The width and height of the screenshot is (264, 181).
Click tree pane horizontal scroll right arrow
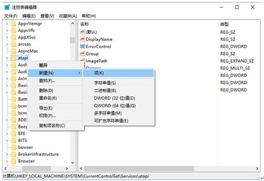[67, 168]
